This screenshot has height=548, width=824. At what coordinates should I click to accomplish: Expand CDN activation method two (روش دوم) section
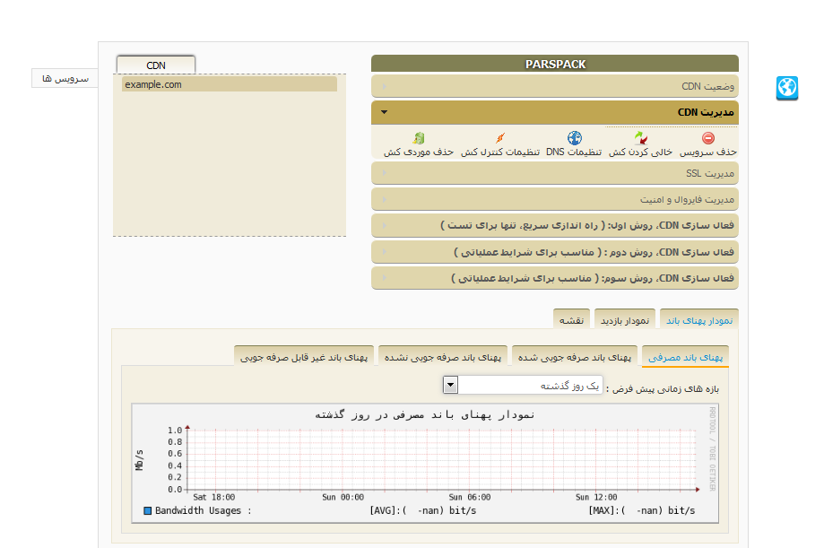(x=554, y=252)
